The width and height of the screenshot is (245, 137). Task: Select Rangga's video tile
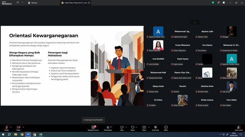click(x=232, y=32)
